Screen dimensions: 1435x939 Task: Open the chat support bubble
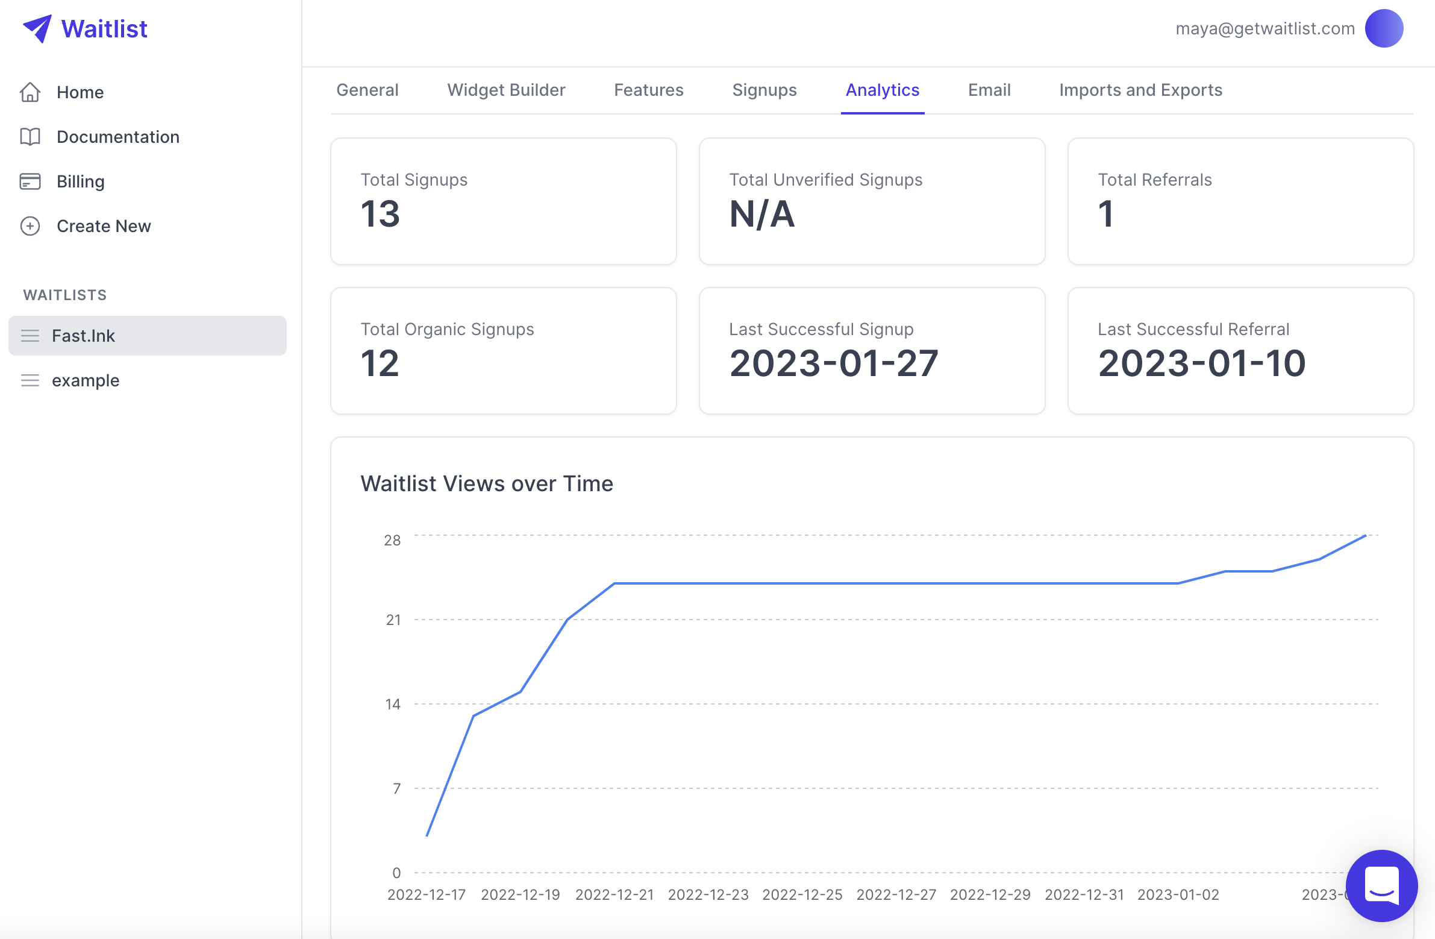(x=1382, y=885)
